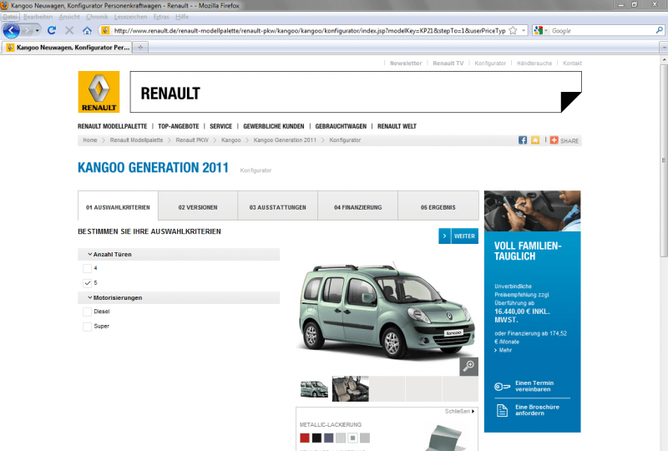The width and height of the screenshot is (668, 451).
Task: Show the interior seats thumbnail
Action: point(350,388)
